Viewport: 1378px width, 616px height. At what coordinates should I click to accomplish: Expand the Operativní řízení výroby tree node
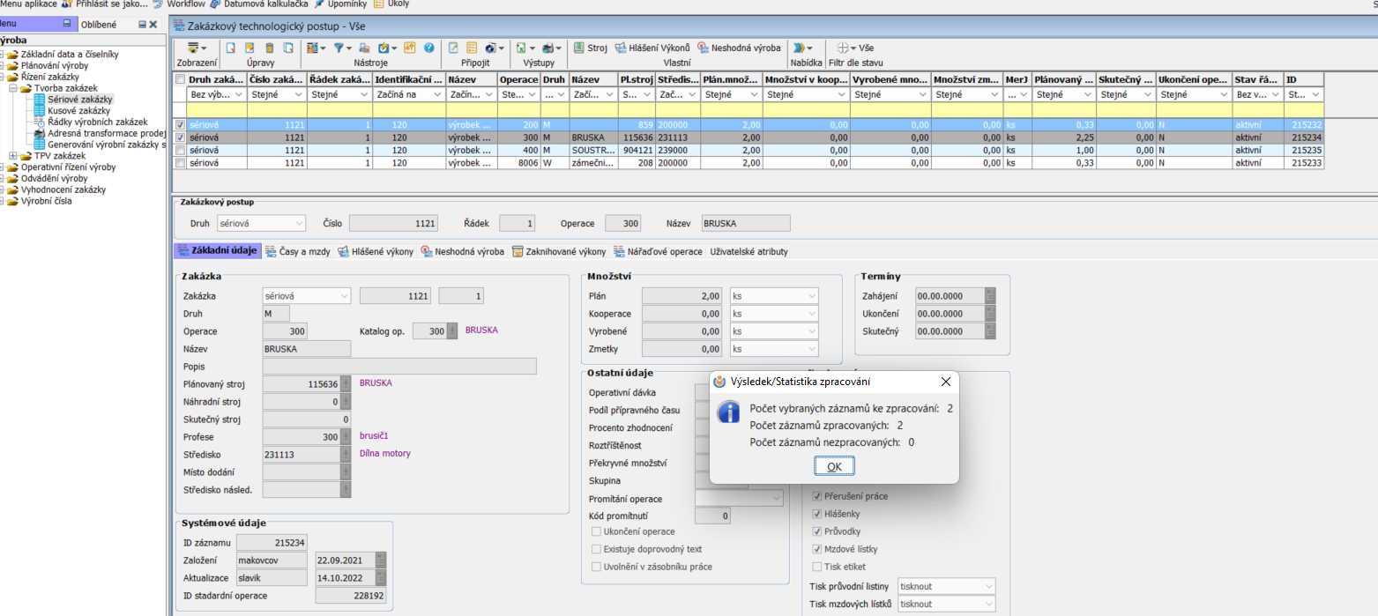click(4, 167)
